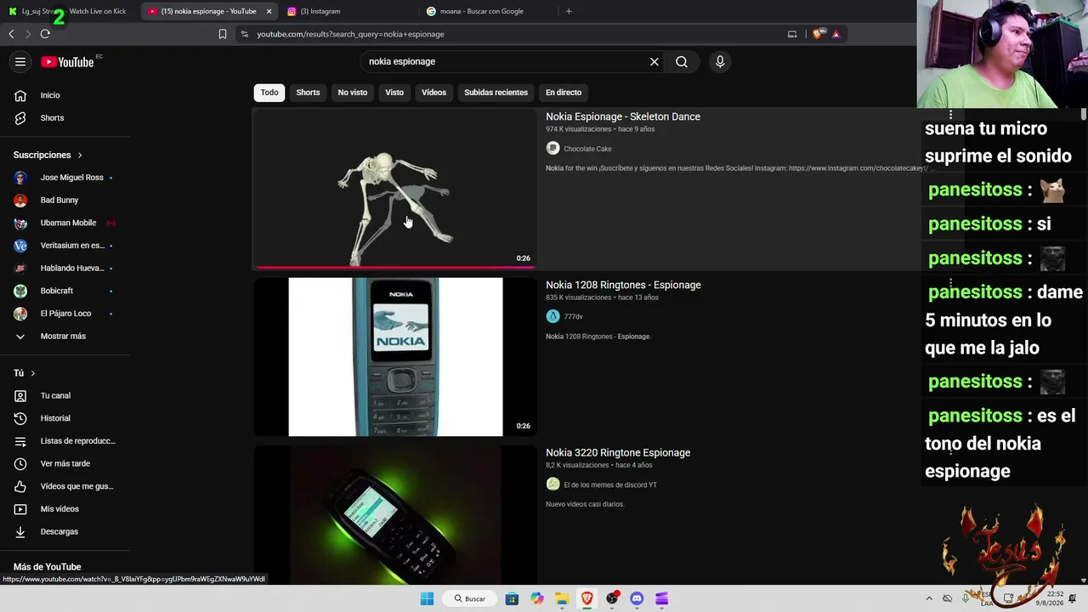Expand the Tú section
1088x612 pixels.
pos(25,373)
